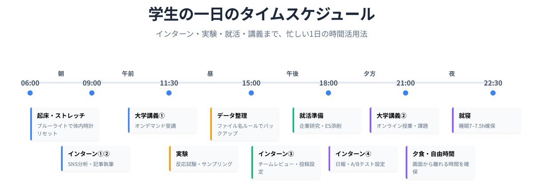This screenshot has height=186, width=533.
Task: Open the 大学講義② card
Action: 404,120
